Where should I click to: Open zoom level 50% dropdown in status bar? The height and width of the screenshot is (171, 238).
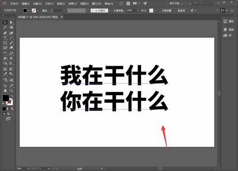point(29,169)
